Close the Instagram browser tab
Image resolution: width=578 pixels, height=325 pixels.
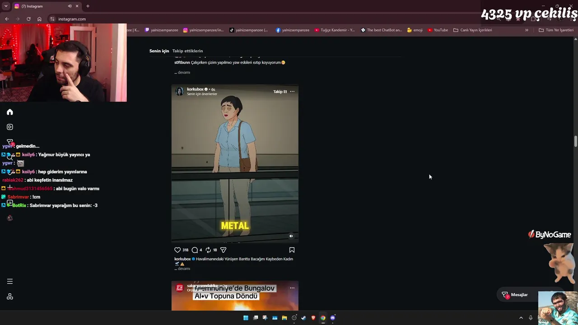[77, 6]
